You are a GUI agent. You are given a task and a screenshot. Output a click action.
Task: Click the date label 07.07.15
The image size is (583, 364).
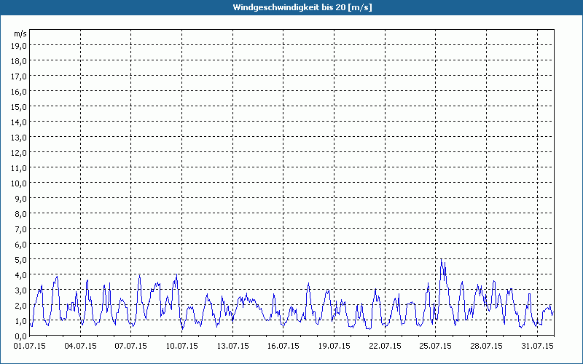pyautogui.click(x=131, y=346)
